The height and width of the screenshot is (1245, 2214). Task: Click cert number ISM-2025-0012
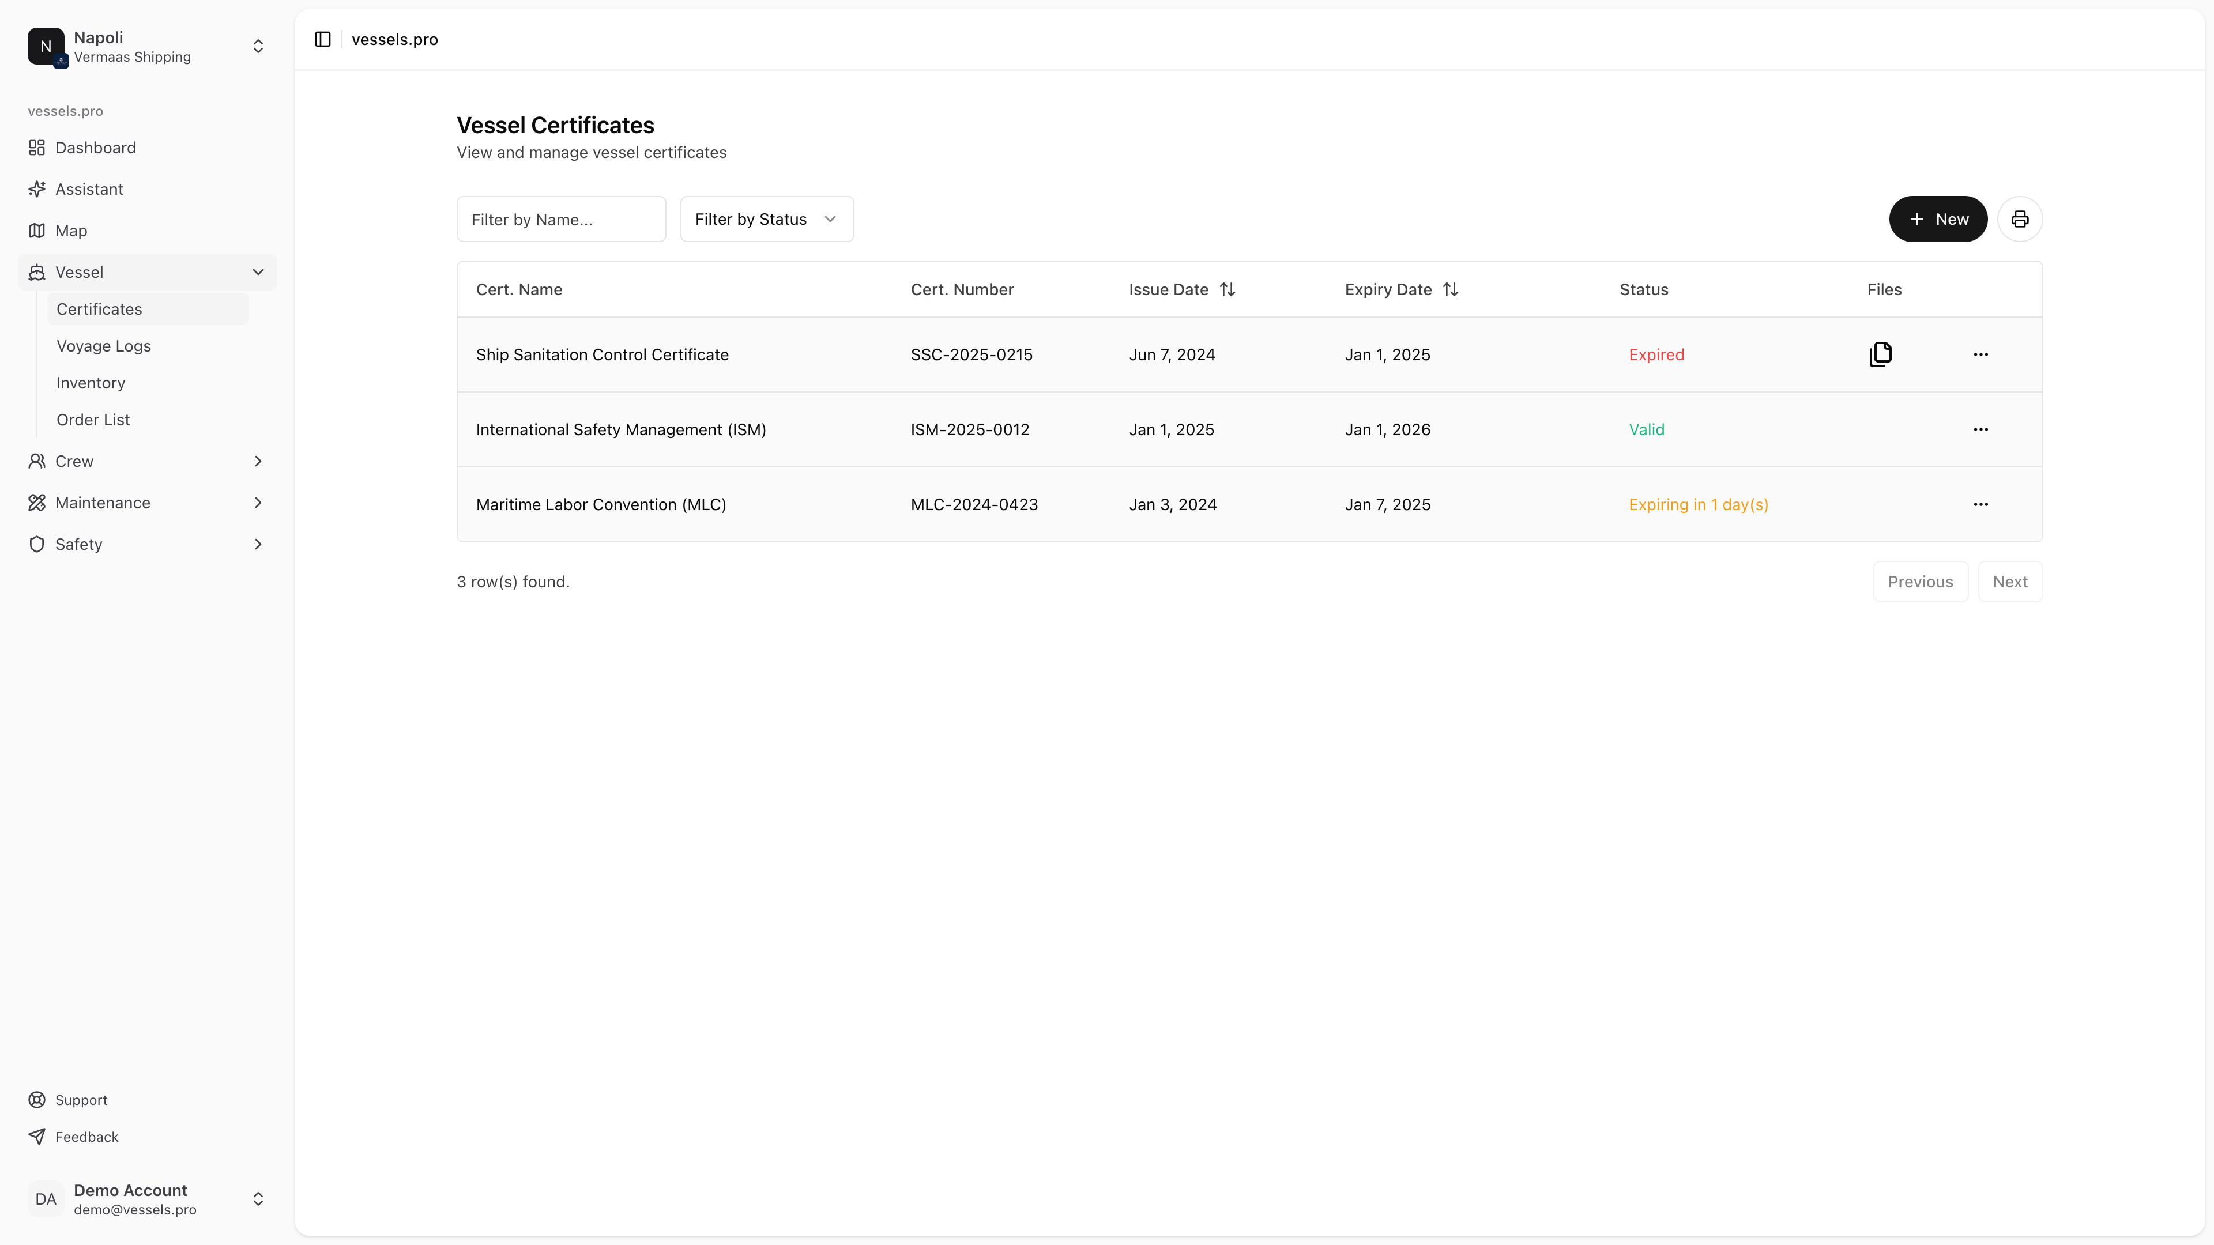tap(969, 429)
